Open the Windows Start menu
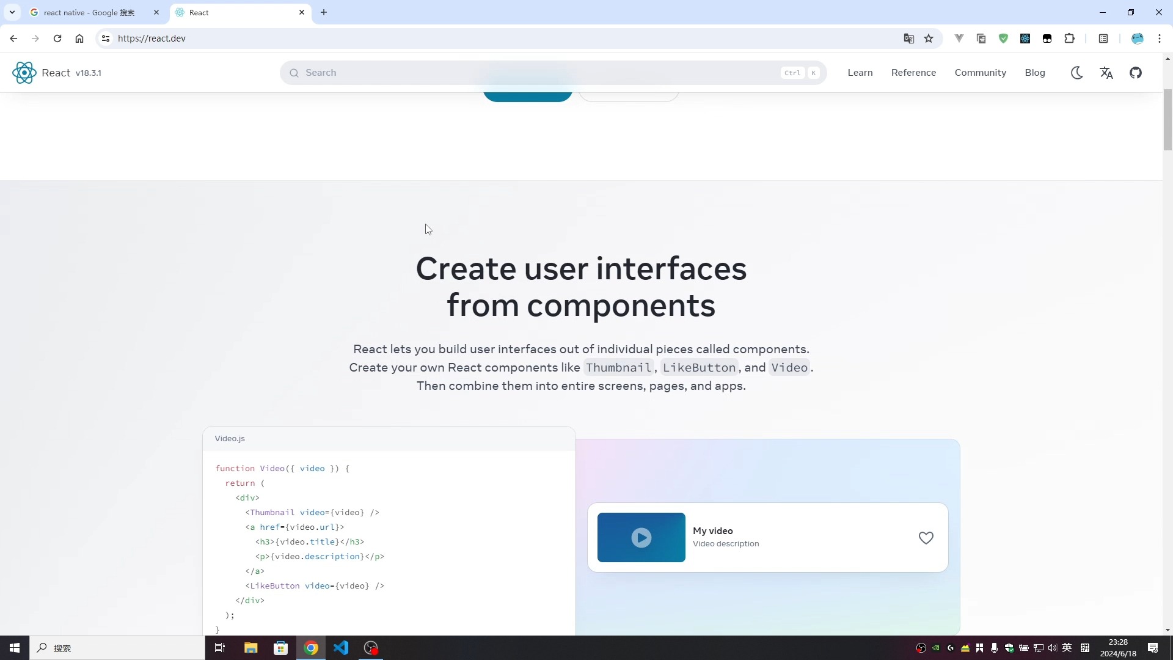1173x660 pixels. click(x=15, y=648)
